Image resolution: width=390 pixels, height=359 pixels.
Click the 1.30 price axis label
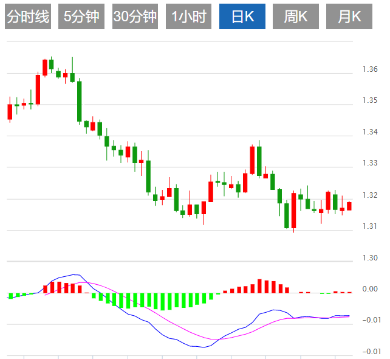click(370, 257)
